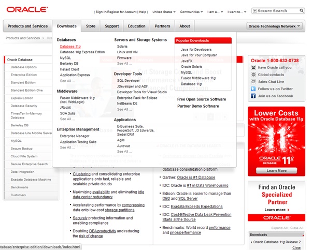Select Database Options in left sidebar

pos(23,67)
